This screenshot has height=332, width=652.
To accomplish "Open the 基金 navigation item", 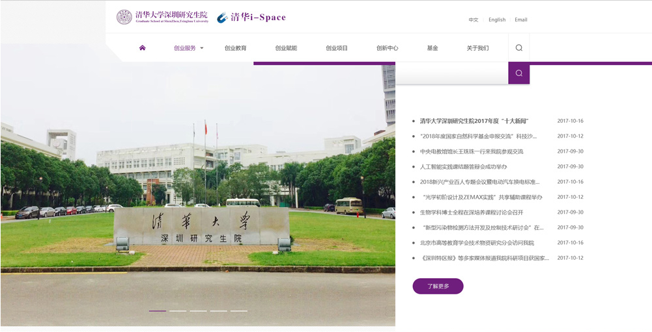I will pos(432,48).
